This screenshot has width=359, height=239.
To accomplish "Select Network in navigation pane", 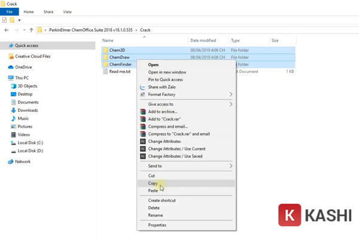I will pos(23,161).
